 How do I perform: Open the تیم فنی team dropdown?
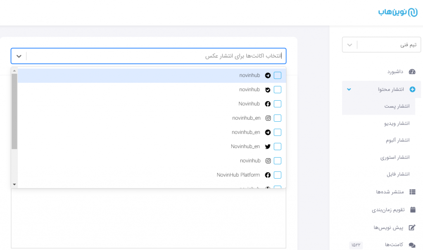381,45
